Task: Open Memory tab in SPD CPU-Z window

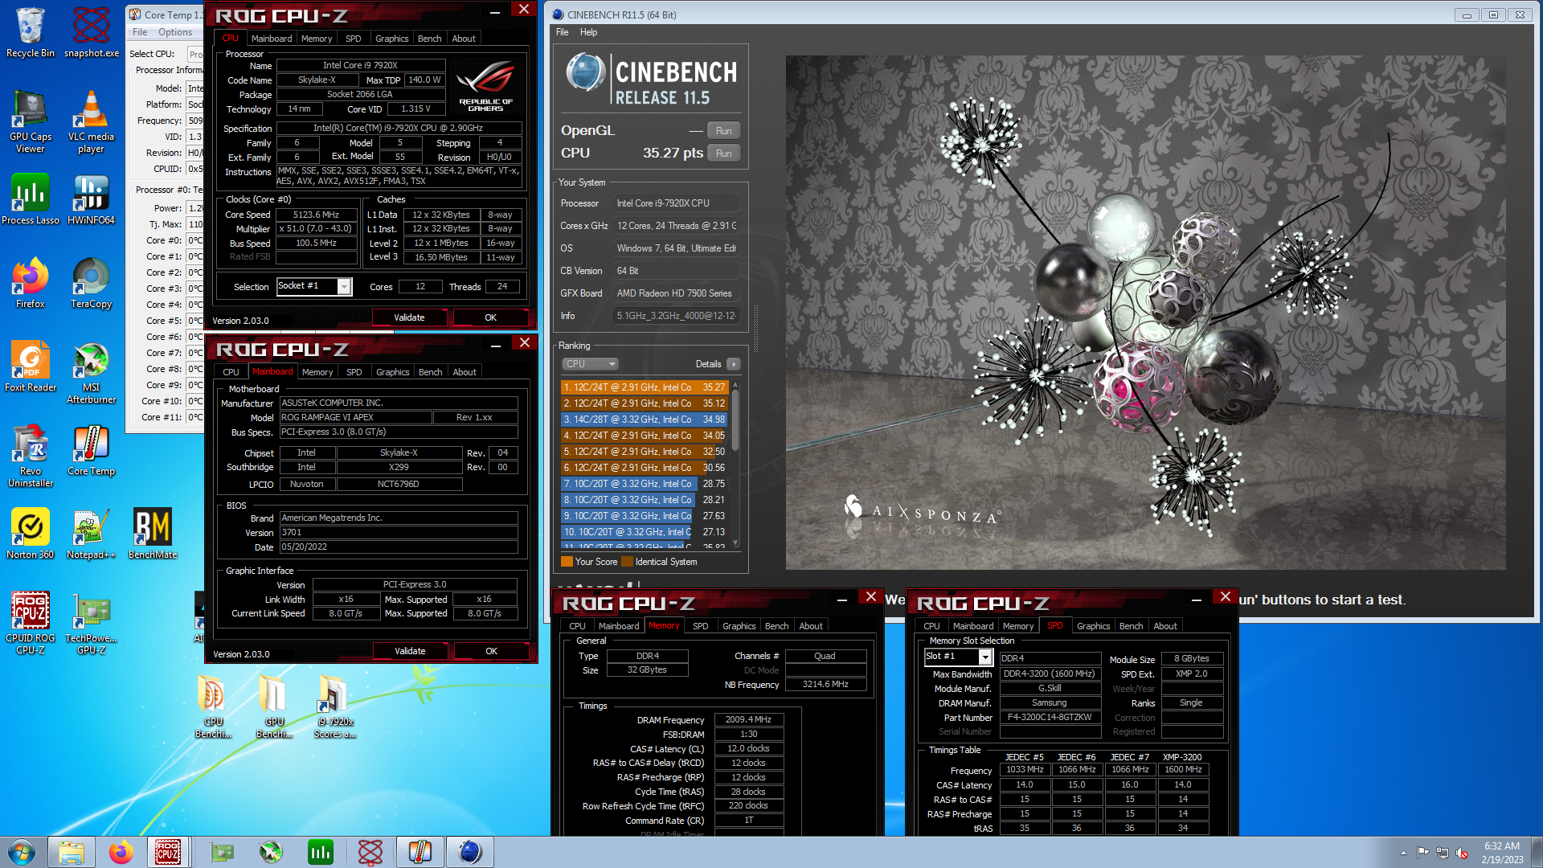Action: [x=1017, y=626]
